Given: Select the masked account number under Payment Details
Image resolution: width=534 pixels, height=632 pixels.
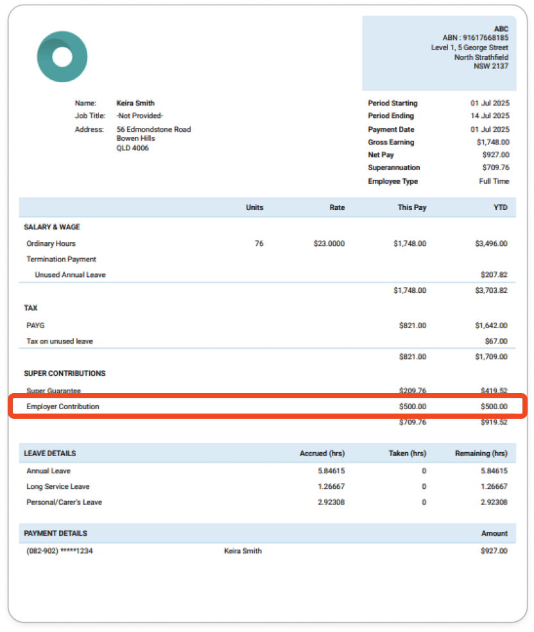Looking at the screenshot, I should coord(60,550).
